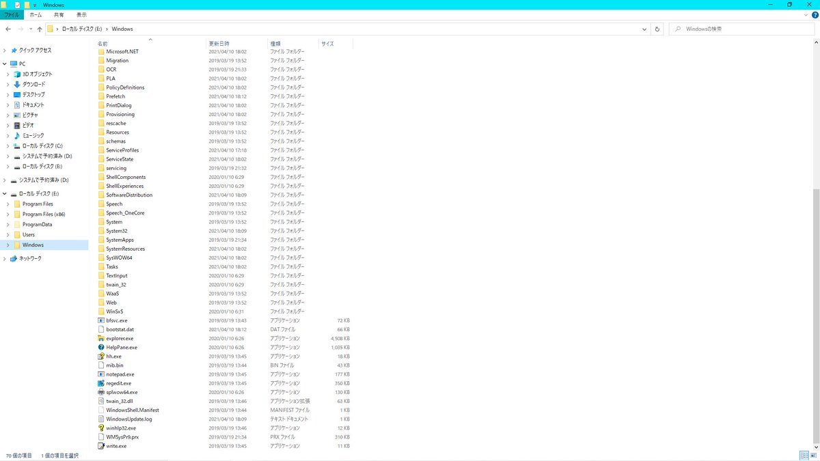Click the Properties icon in title bar
820x461 pixels.
pos(16,5)
